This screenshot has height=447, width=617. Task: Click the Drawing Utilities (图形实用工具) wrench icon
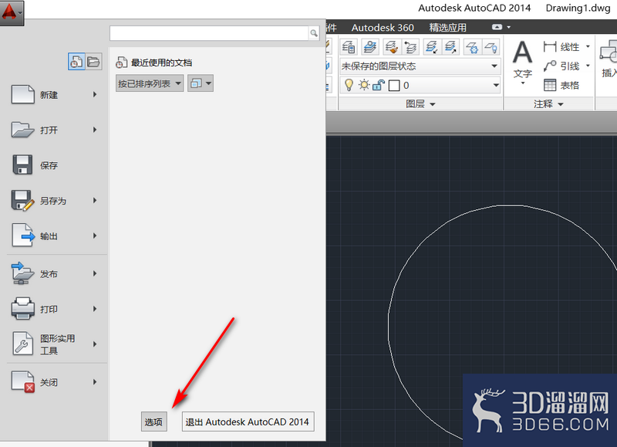point(23,344)
